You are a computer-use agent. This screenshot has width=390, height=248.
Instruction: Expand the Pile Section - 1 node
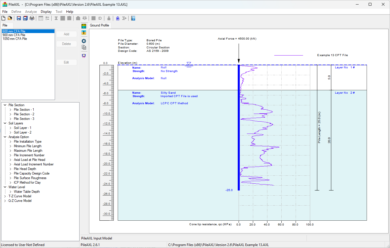[x=11, y=110]
